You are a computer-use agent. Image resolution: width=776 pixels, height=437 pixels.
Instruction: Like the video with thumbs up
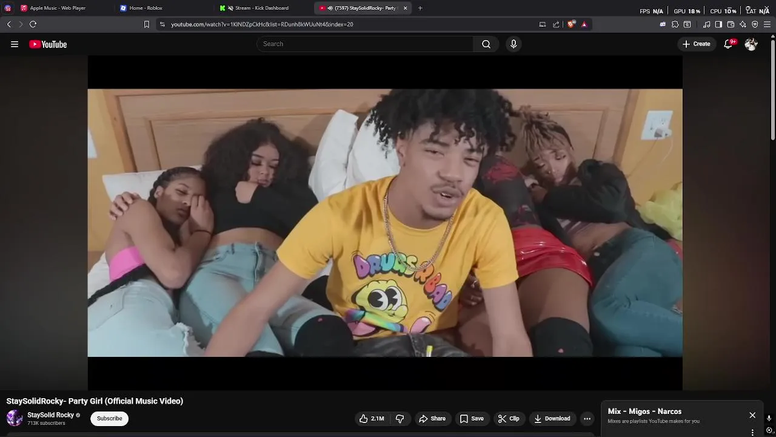pyautogui.click(x=371, y=418)
